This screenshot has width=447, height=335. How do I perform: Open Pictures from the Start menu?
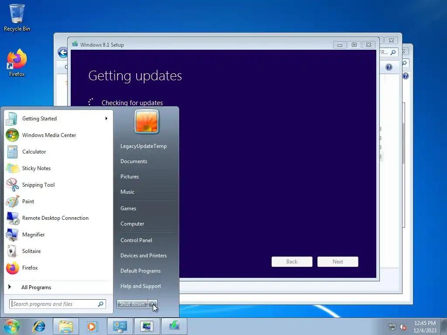[129, 177]
